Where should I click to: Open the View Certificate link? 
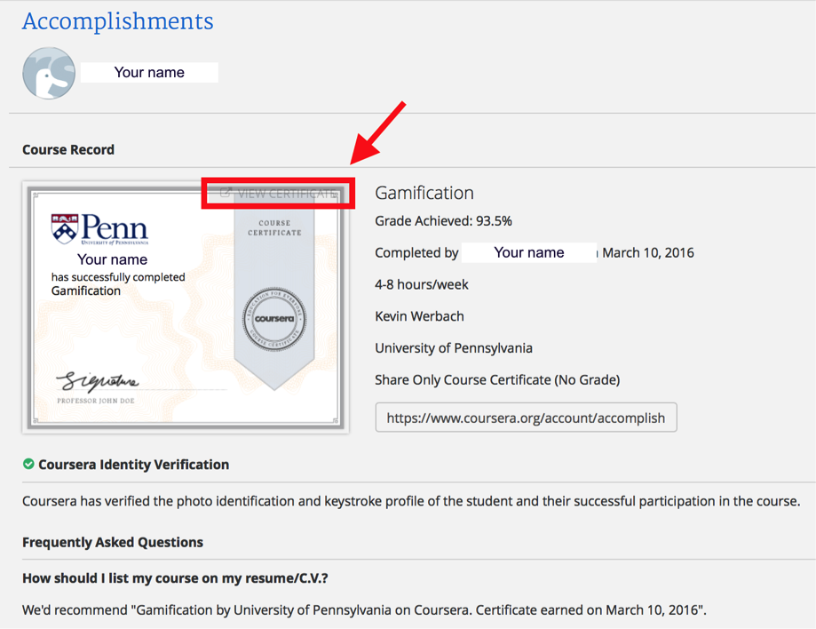click(286, 193)
